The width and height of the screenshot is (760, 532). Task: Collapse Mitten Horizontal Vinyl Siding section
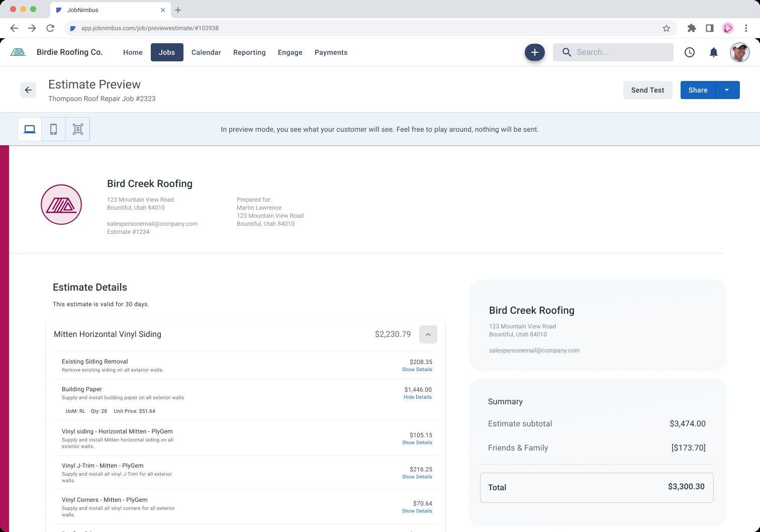[428, 334]
